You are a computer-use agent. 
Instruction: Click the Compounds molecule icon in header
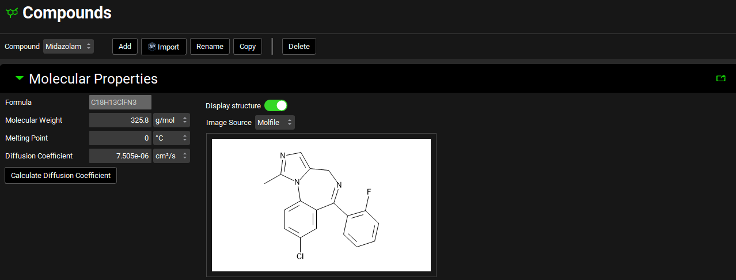(12, 12)
